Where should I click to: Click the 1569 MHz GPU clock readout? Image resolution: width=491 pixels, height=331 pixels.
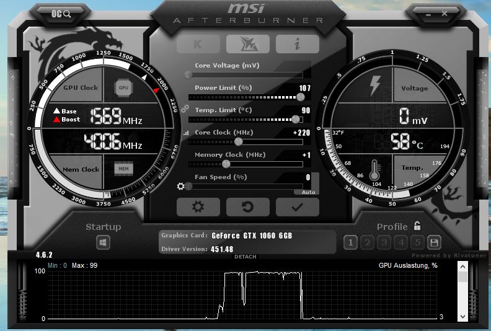click(116, 116)
